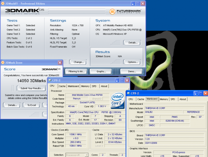
Task: Launch the Demo... button
Action: tap(132, 71)
